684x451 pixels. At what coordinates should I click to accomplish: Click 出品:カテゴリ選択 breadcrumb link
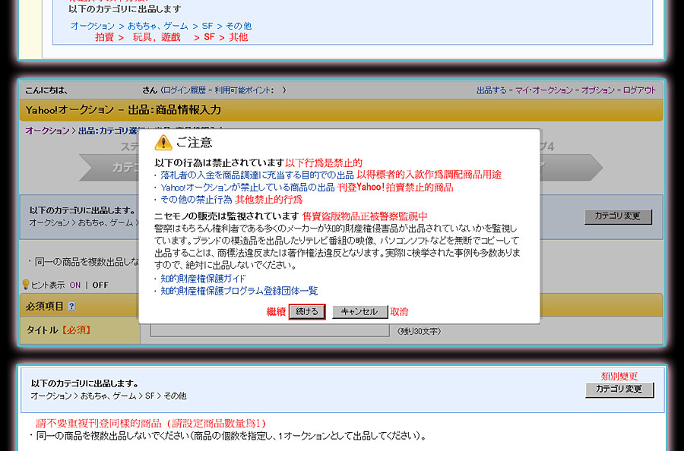point(109,131)
